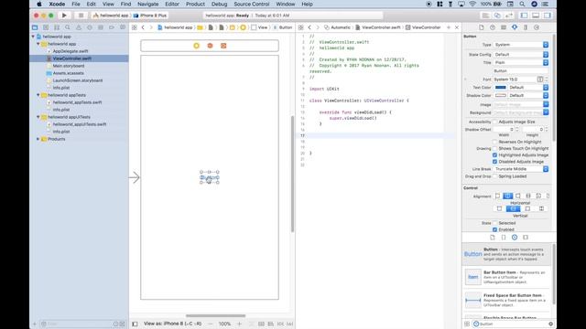Show the Standard editor
The width and height of the screenshot is (586, 329).
tap(485, 16)
